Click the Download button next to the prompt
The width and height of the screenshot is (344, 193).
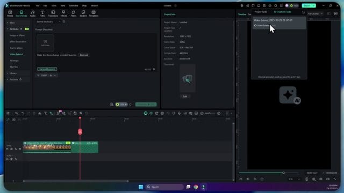coord(84,55)
